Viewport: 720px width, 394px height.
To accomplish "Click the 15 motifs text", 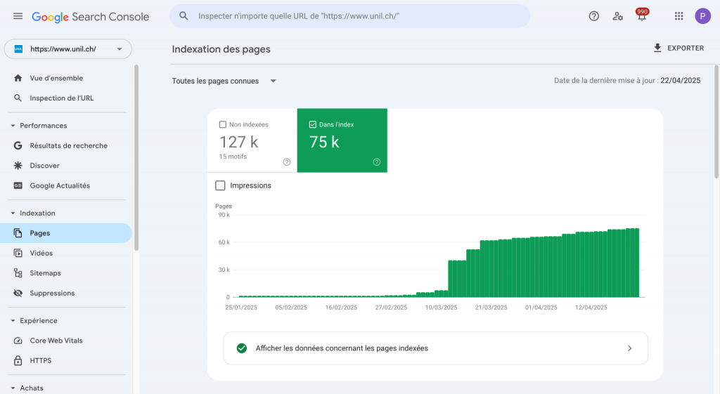I will 233,157.
